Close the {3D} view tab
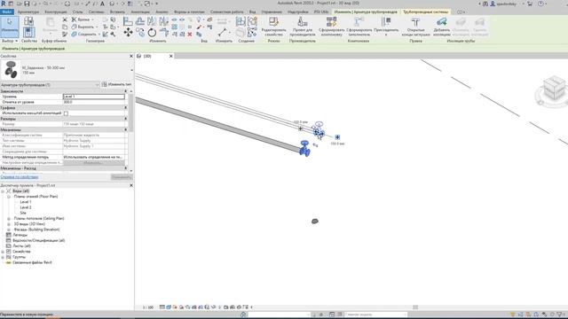The width and height of the screenshot is (568, 319). point(171,56)
